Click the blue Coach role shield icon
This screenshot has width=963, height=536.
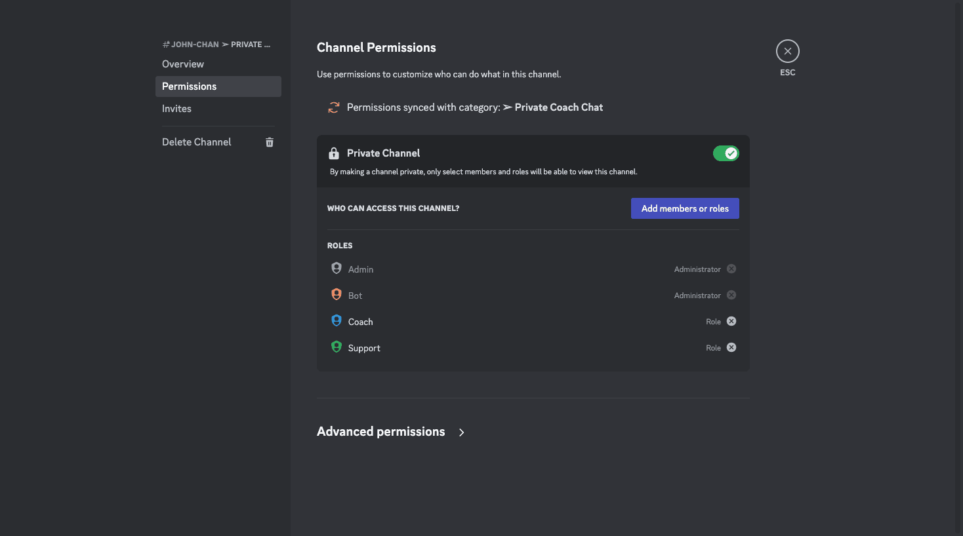click(x=337, y=320)
